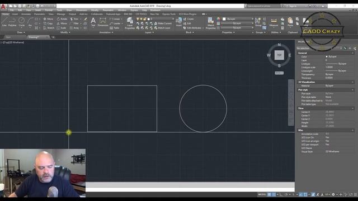Insert a Table annotation

pos(115,28)
